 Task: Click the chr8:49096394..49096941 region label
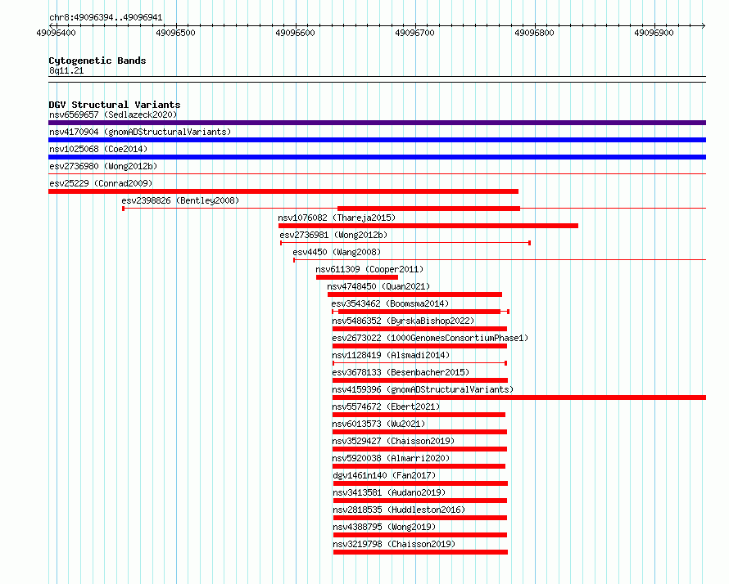[106, 18]
